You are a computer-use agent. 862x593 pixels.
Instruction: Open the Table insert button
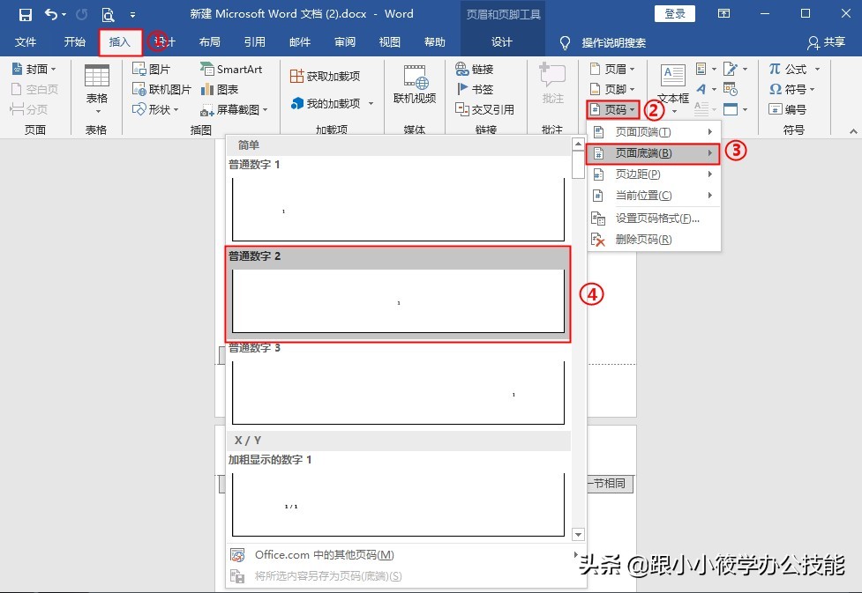tap(97, 89)
